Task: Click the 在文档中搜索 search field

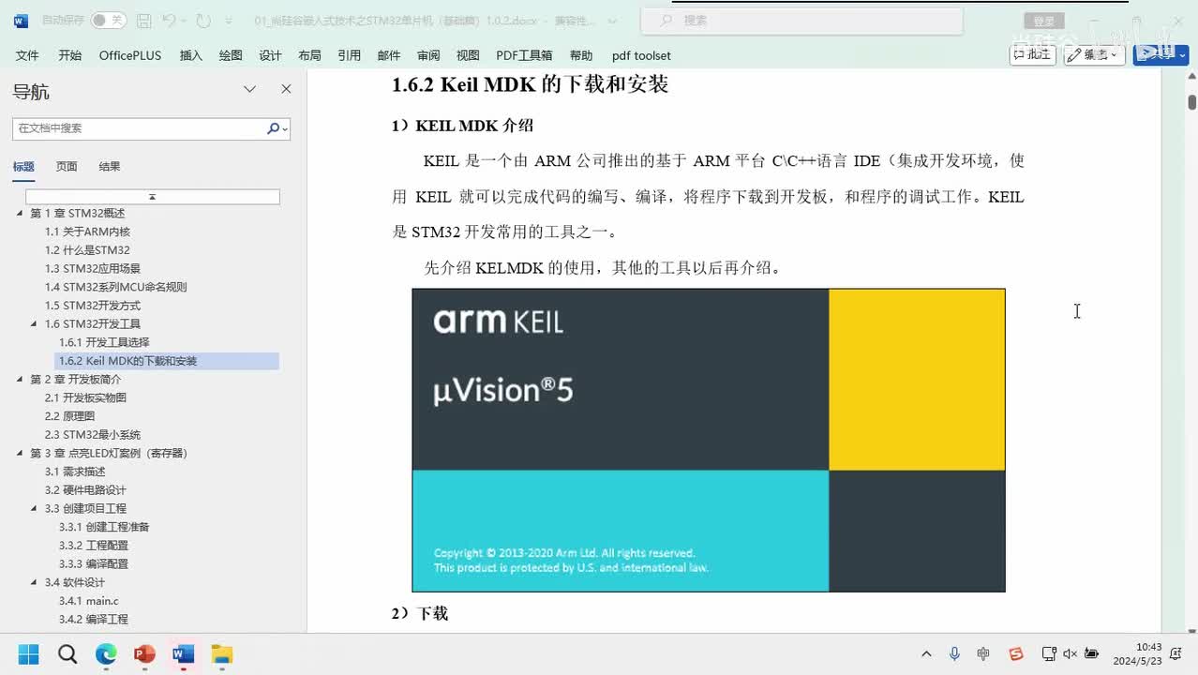Action: point(139,128)
